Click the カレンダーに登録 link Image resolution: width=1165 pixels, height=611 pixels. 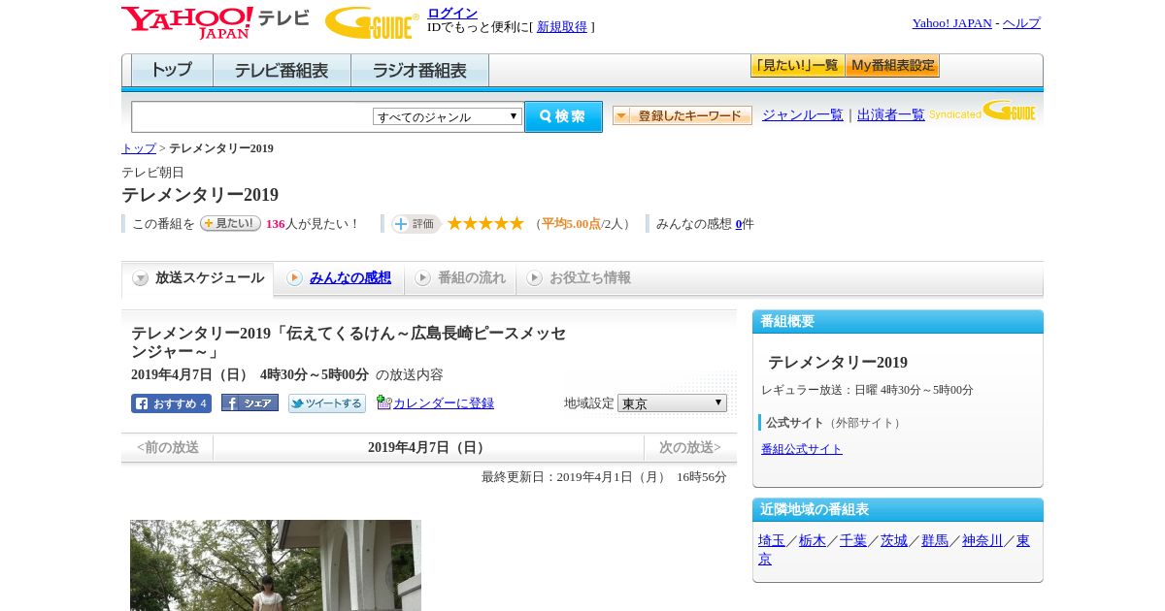pyautogui.click(x=444, y=402)
